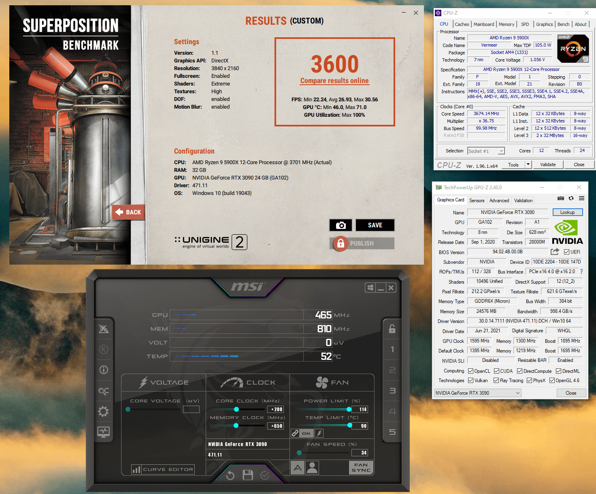Click the PUBLISH button in Superposition
Viewport: 596px width, 494px height.
362,243
